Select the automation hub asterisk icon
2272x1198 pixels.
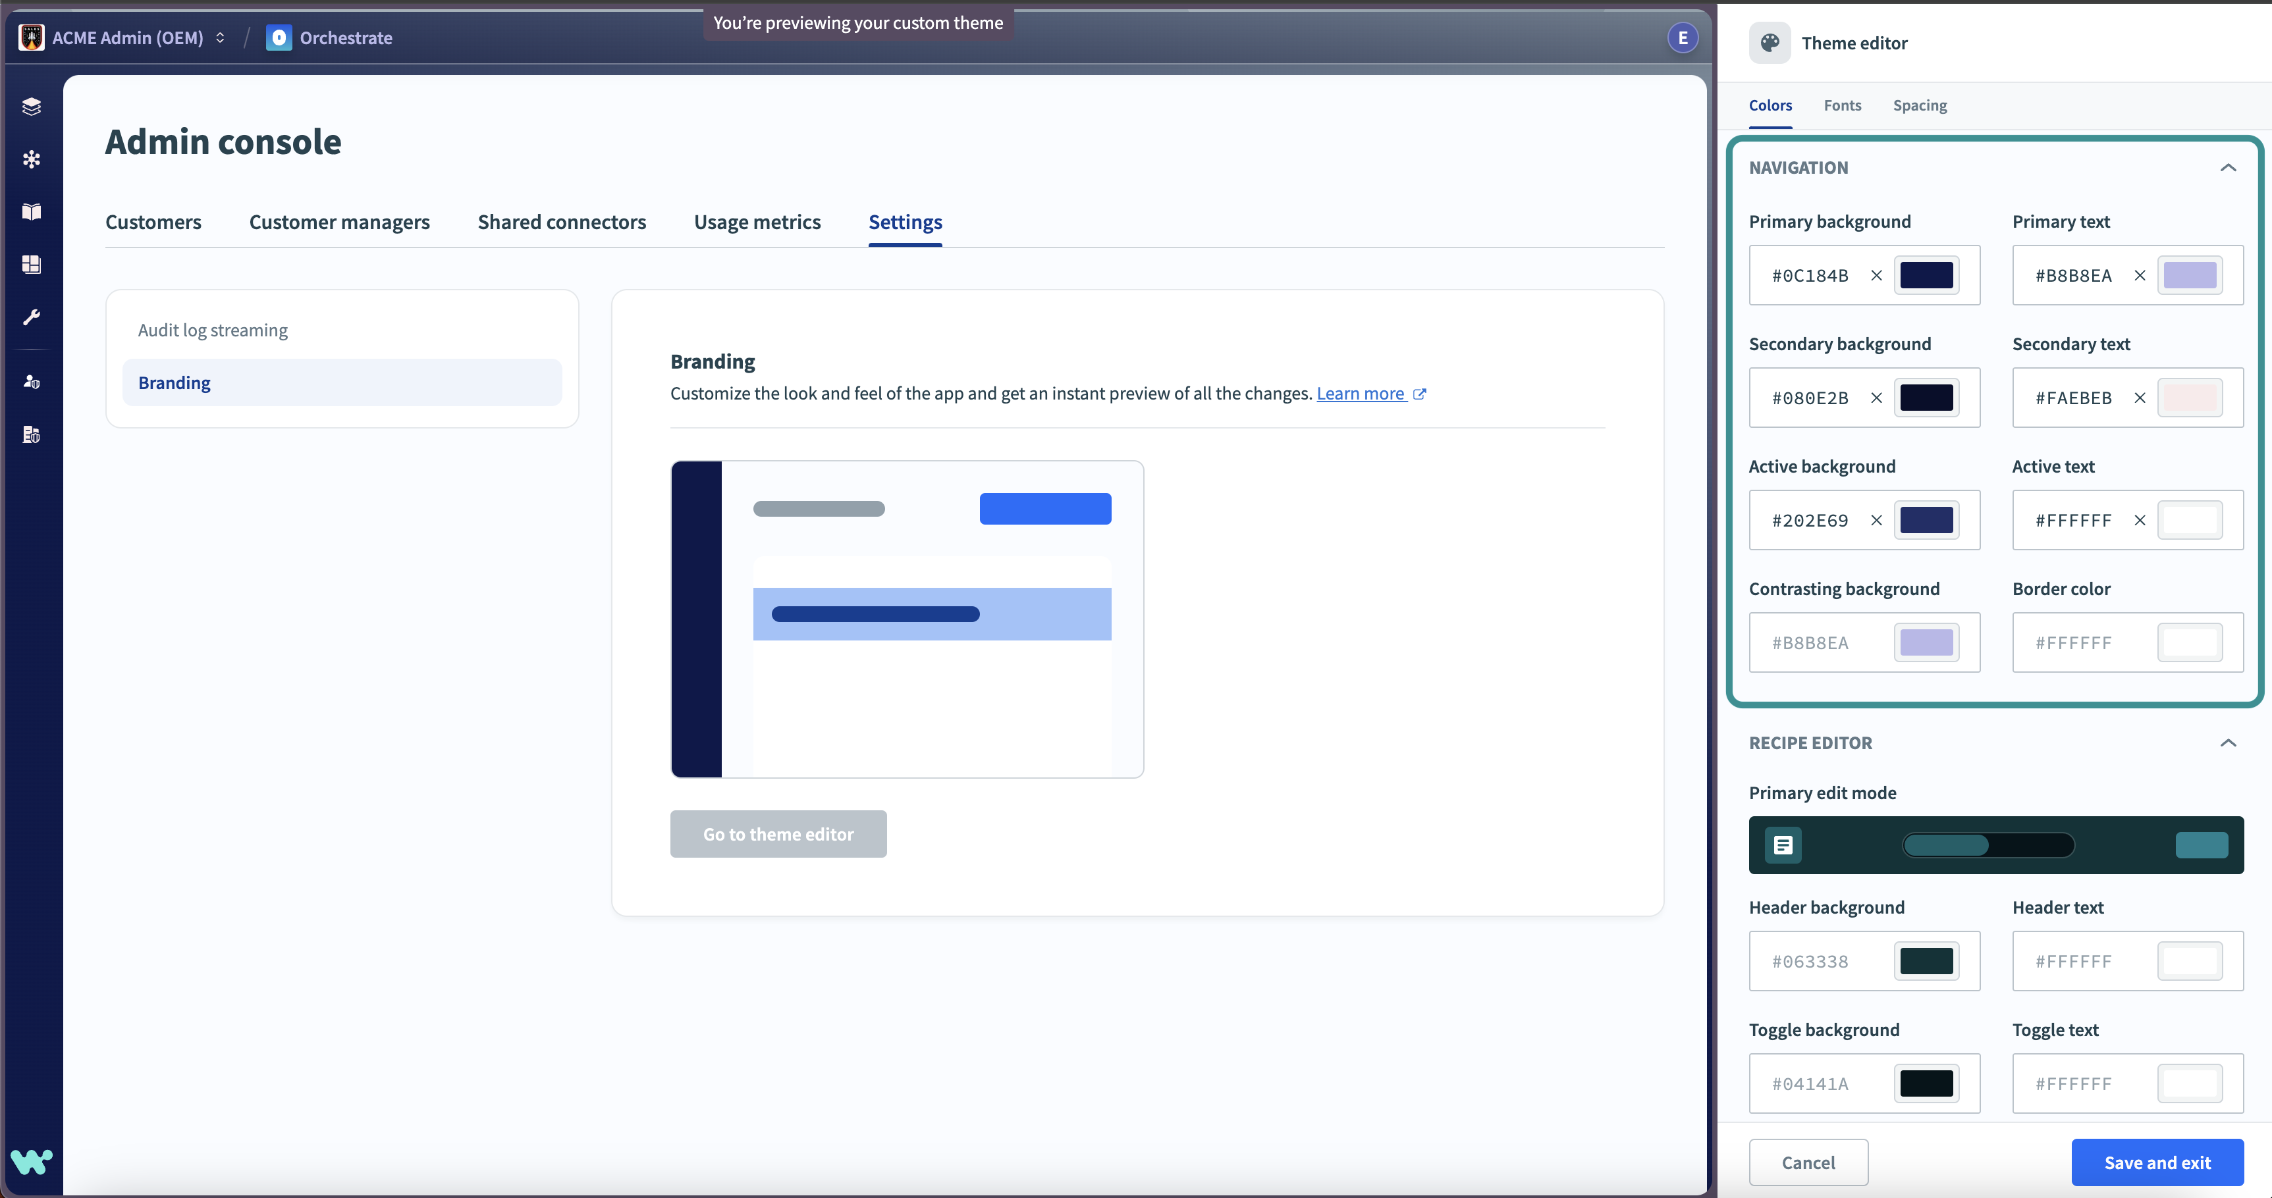coord(32,159)
